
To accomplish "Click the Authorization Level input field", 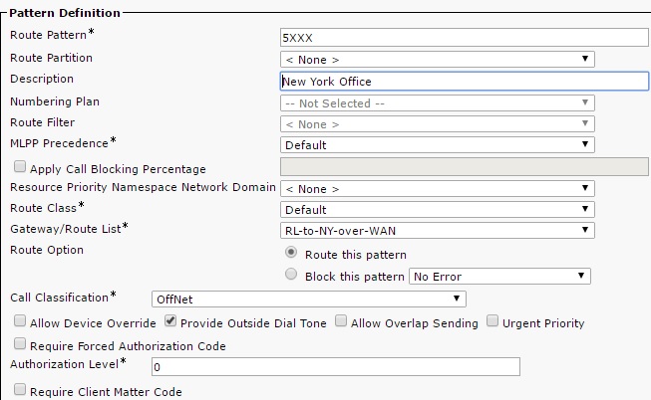I will click(x=335, y=367).
